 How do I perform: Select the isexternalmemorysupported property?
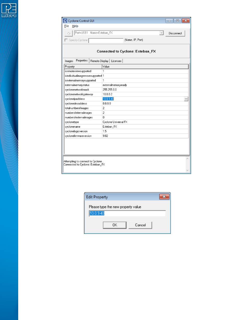coord(83,80)
